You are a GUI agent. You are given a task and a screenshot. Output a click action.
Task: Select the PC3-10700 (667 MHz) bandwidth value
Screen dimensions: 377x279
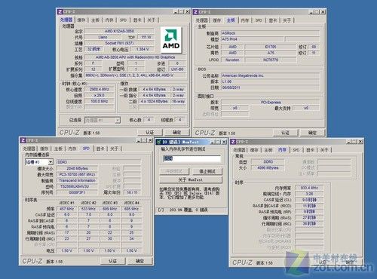77,174
